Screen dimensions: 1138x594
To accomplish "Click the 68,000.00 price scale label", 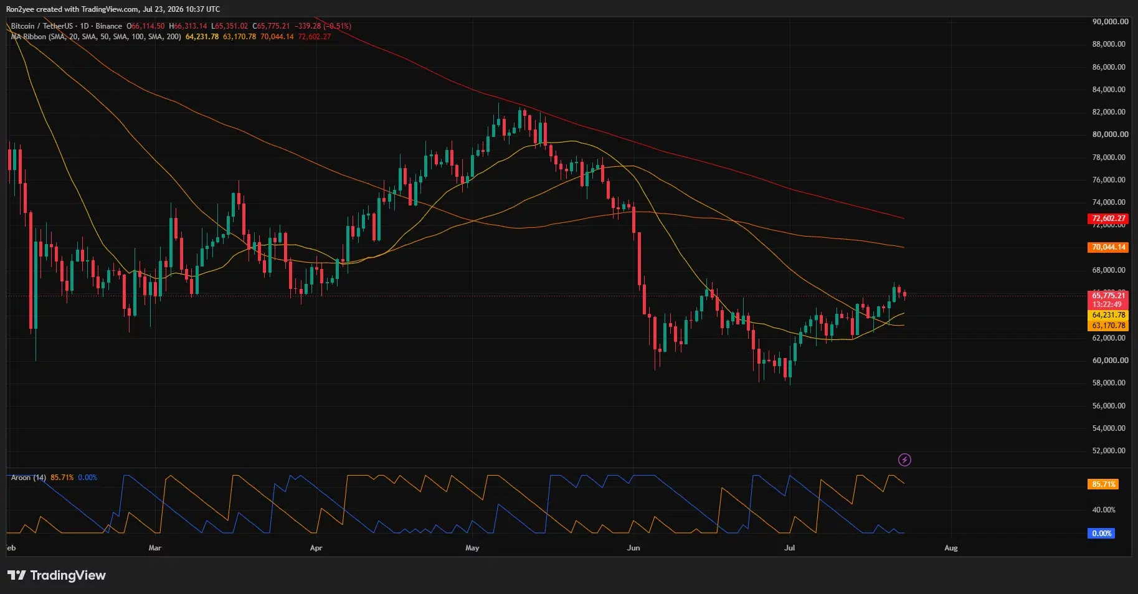I will pyautogui.click(x=1109, y=270).
